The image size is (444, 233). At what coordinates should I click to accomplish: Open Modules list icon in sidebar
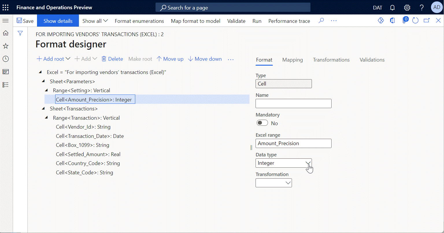click(x=5, y=85)
